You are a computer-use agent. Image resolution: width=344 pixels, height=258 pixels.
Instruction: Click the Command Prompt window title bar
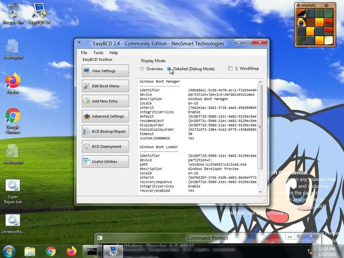tap(208, 238)
